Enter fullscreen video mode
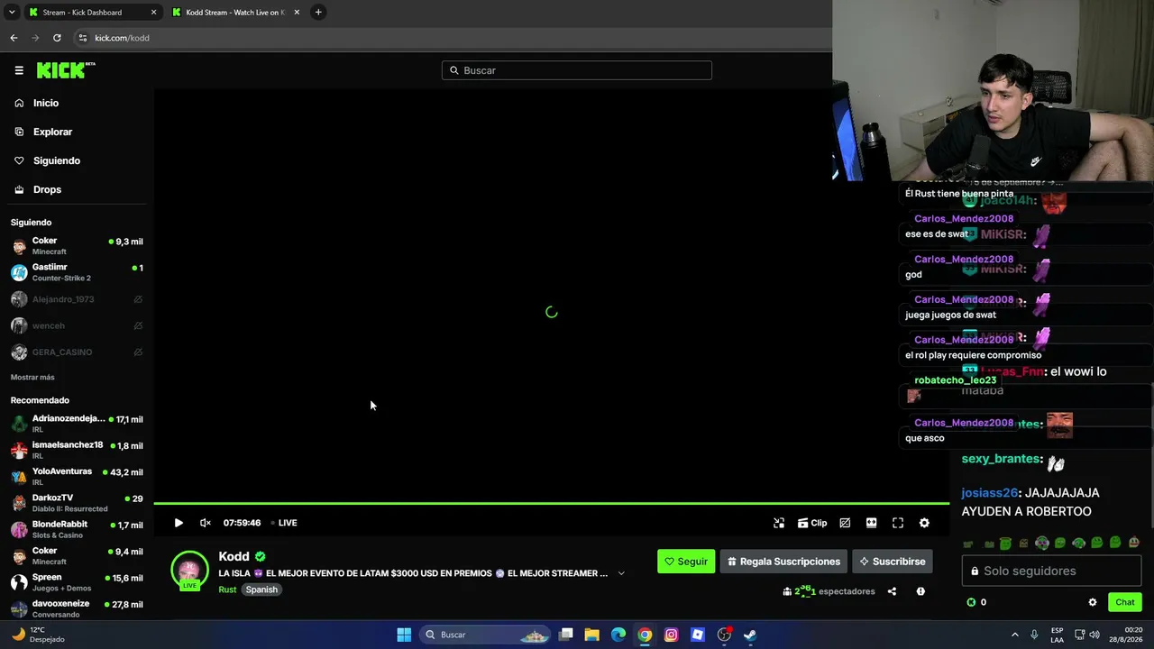Screen dimensions: 1154x649 coord(898,523)
